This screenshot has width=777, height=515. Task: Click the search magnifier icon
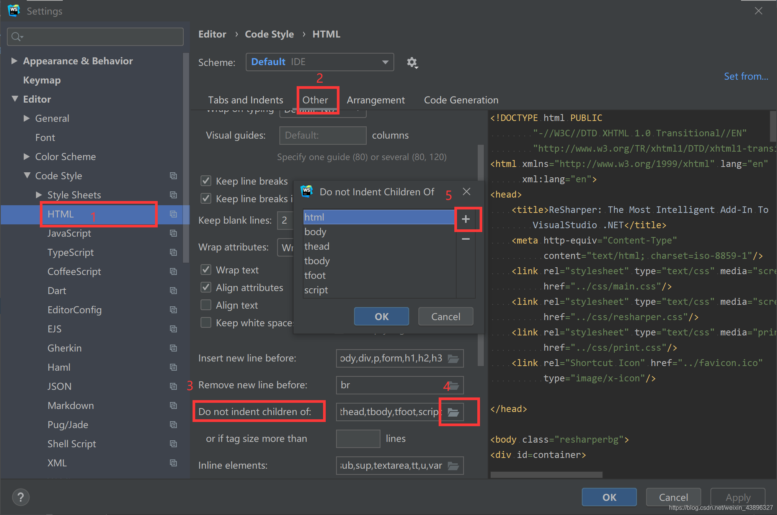point(16,37)
